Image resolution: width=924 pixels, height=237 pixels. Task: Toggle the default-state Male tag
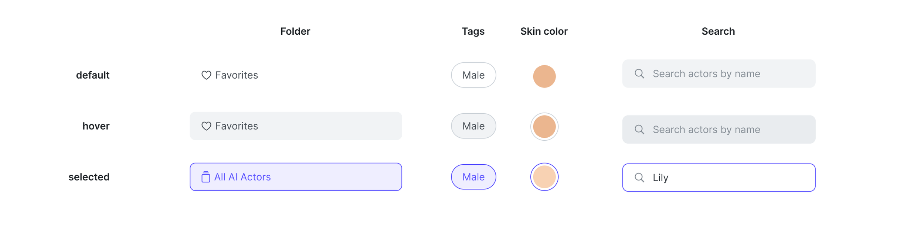(x=473, y=75)
